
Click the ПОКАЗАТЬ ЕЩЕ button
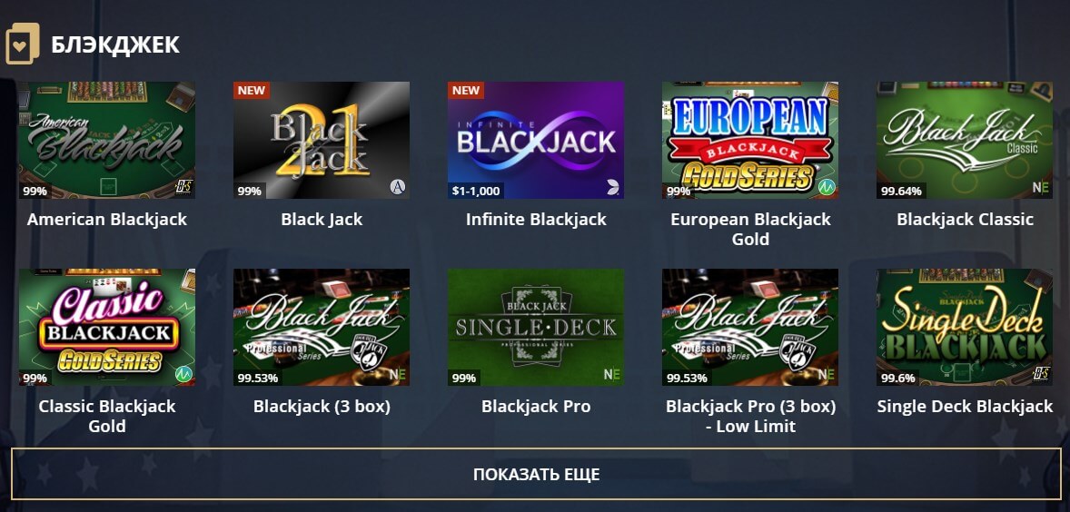click(x=536, y=474)
